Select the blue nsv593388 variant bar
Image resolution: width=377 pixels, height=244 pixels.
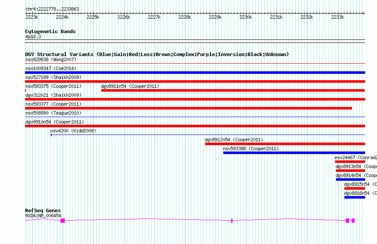click(294, 153)
